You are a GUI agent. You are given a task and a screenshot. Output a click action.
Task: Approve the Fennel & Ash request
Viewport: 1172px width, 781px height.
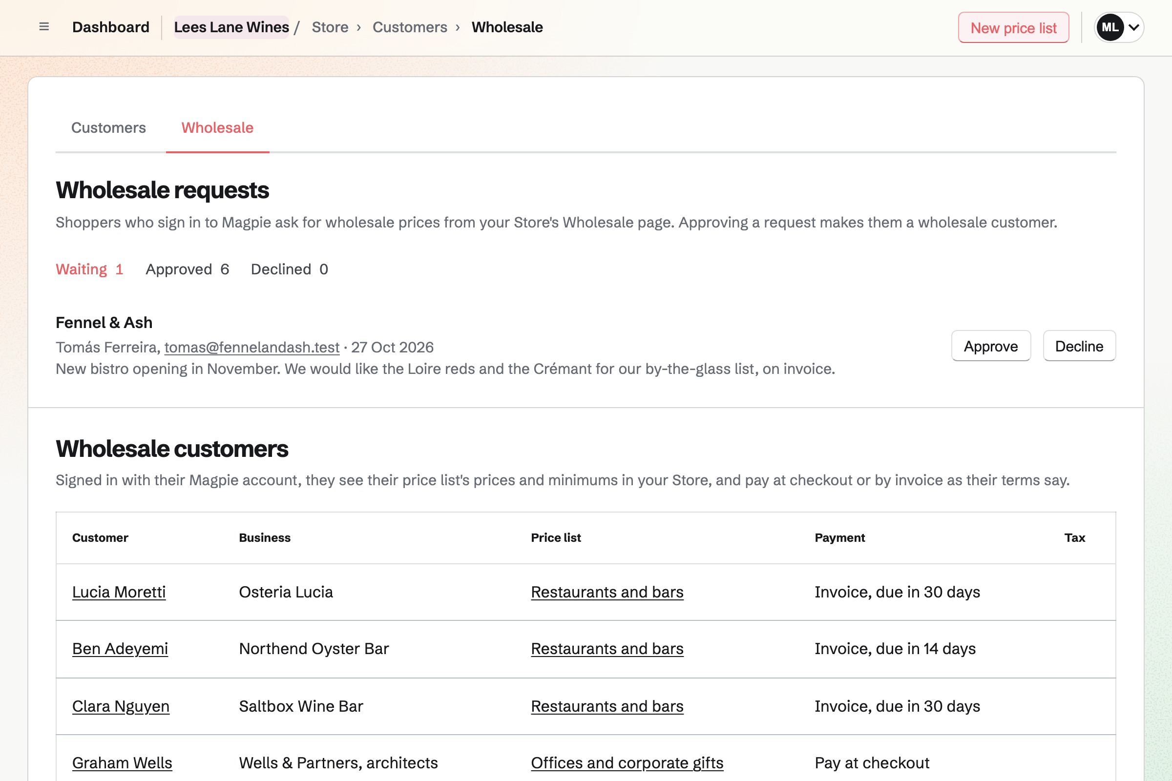(x=991, y=346)
